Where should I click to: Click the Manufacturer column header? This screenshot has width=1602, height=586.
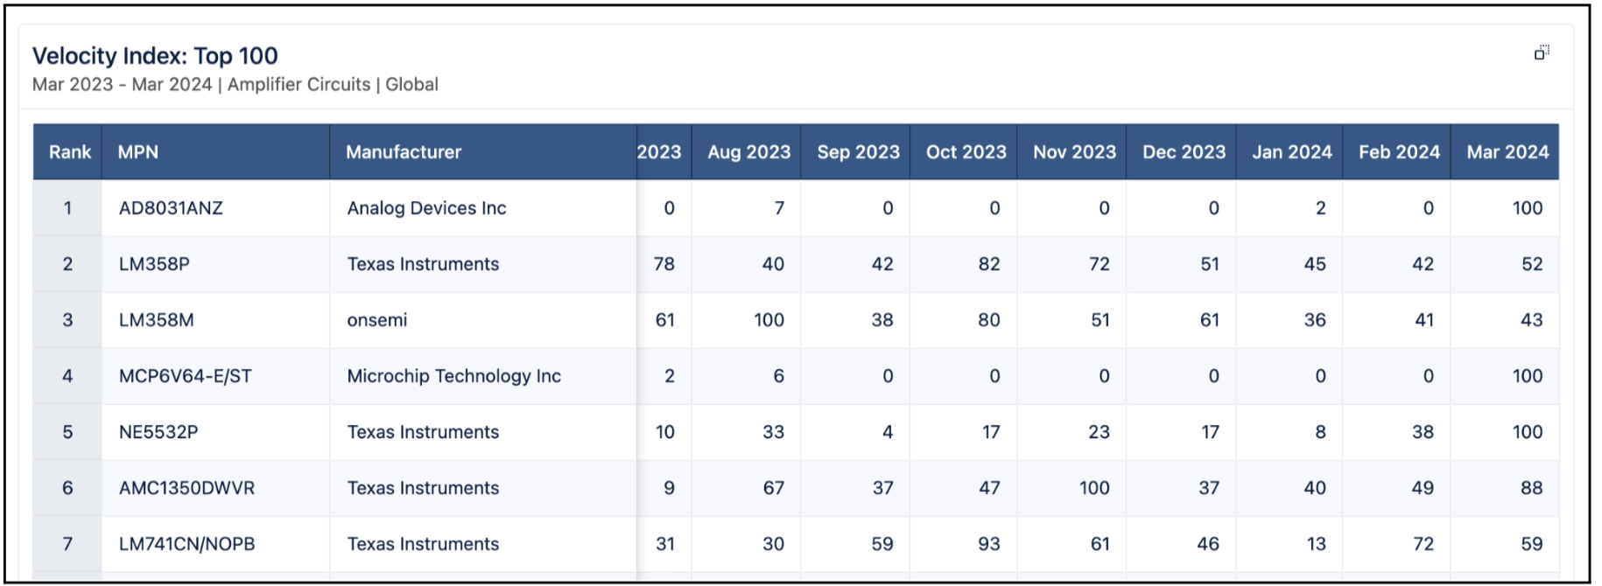click(x=404, y=152)
